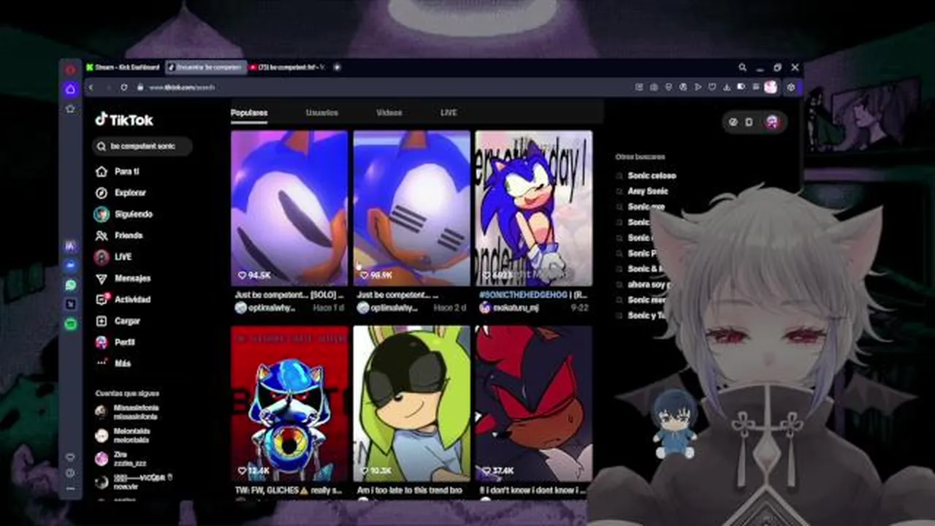Open the LIVE section in the sidebar
The height and width of the screenshot is (526, 935).
[x=113, y=256]
